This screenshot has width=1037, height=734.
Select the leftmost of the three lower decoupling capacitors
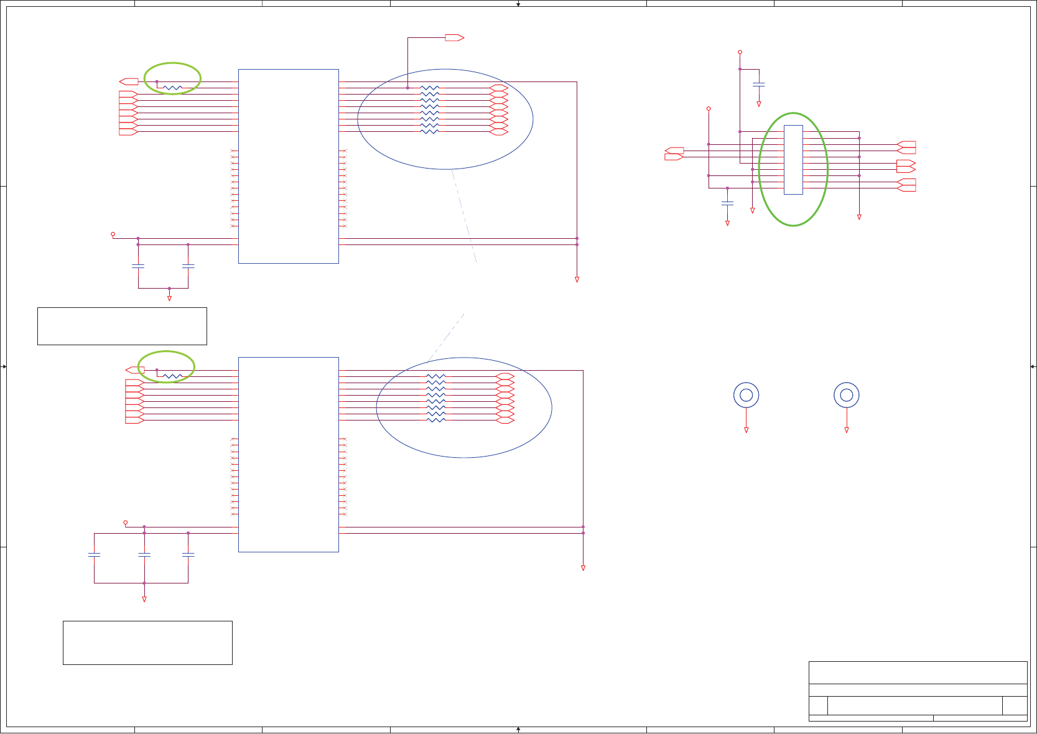click(94, 554)
